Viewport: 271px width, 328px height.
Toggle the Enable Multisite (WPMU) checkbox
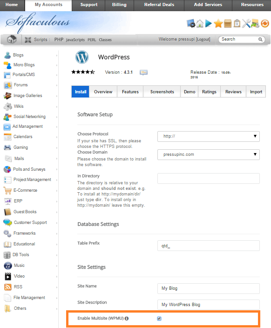click(x=159, y=318)
